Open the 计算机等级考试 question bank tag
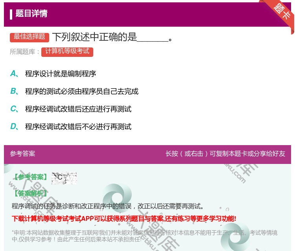 pyautogui.click(x=67, y=52)
